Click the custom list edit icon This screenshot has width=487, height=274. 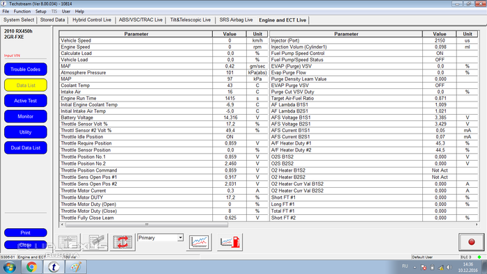(x=95, y=242)
